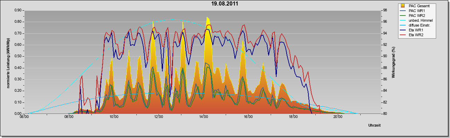
Task: Click the 0.50 left axis value
Action: (18, 56)
